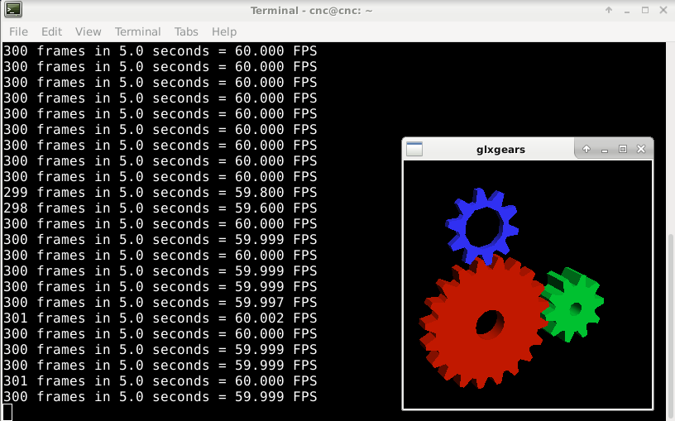Open the Tabs menu
Screen dimensions: 675x421
tap(186, 32)
